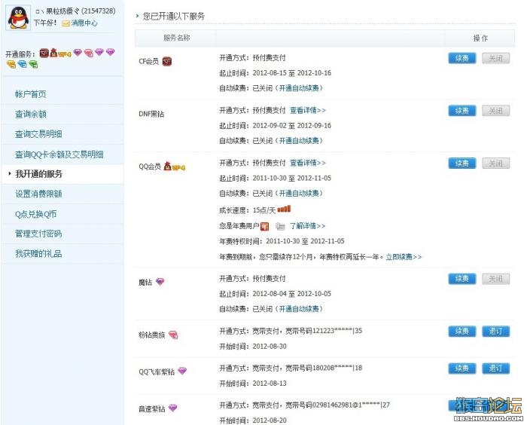Click the 操作 column header
This screenshot has height=425, width=527.
click(x=480, y=38)
